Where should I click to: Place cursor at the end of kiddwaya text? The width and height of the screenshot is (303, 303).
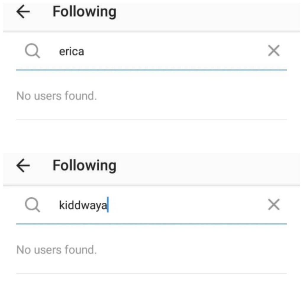click(108, 205)
